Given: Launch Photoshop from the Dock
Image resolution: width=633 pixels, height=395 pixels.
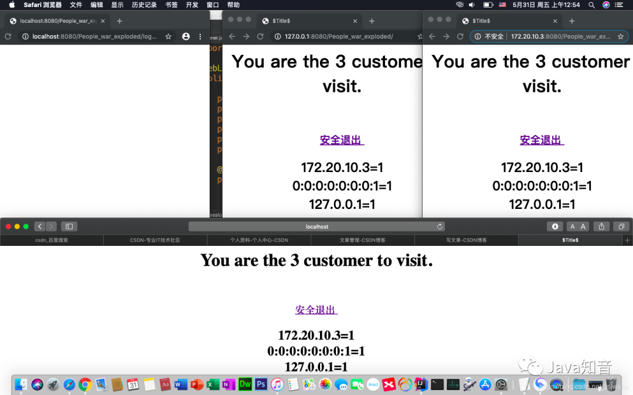Looking at the screenshot, I should [x=261, y=384].
